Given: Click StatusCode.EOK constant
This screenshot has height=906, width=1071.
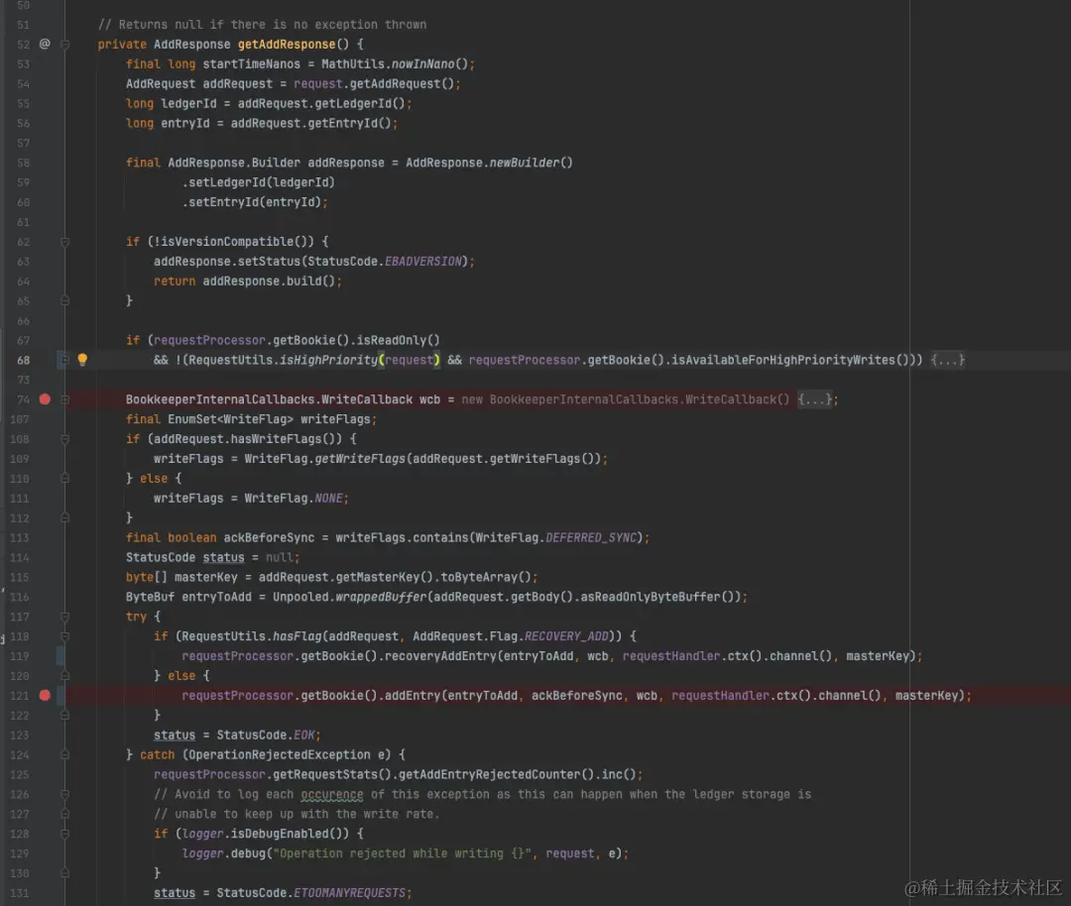Looking at the screenshot, I should 266,736.
